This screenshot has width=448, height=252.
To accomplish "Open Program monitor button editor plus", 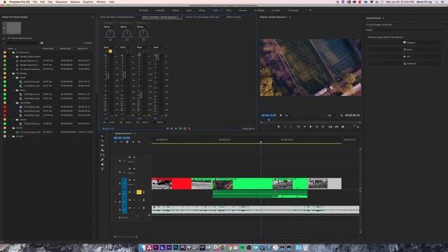I will click(x=358, y=127).
